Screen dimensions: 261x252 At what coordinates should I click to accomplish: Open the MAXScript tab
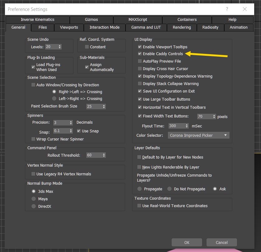(138, 20)
